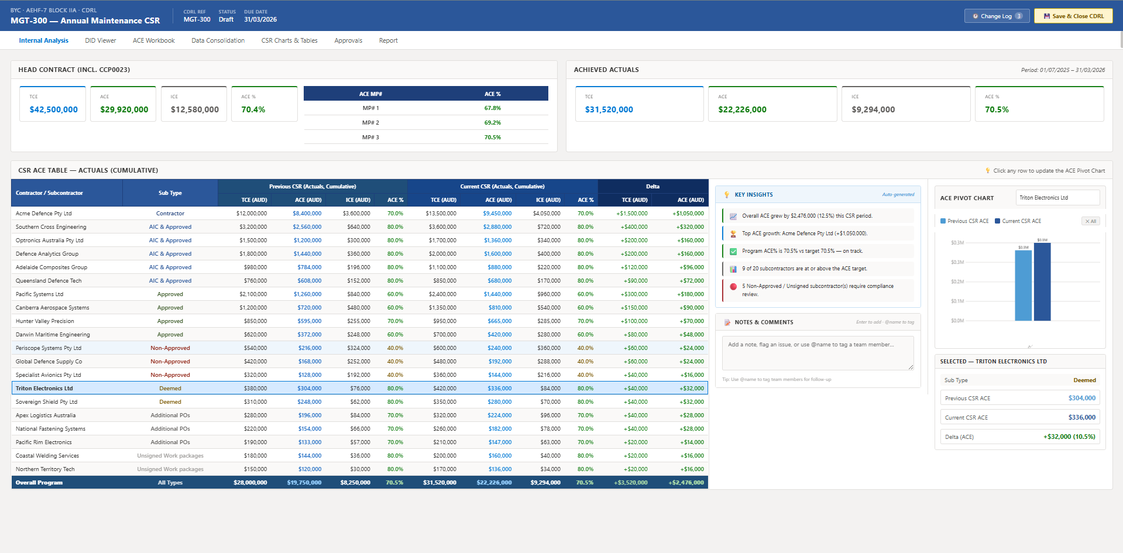
Task: Click the MP# 2 row in ACE MP# table
Action: (x=426, y=123)
